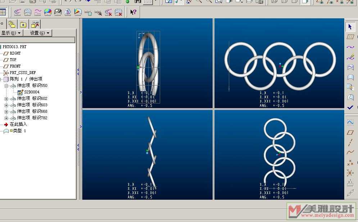
Task: Open the 显示(O) dropdown menu
Action: click(11, 33)
